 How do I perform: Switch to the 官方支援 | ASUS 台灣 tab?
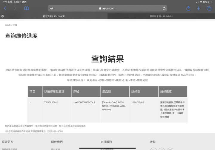pos(54,16)
